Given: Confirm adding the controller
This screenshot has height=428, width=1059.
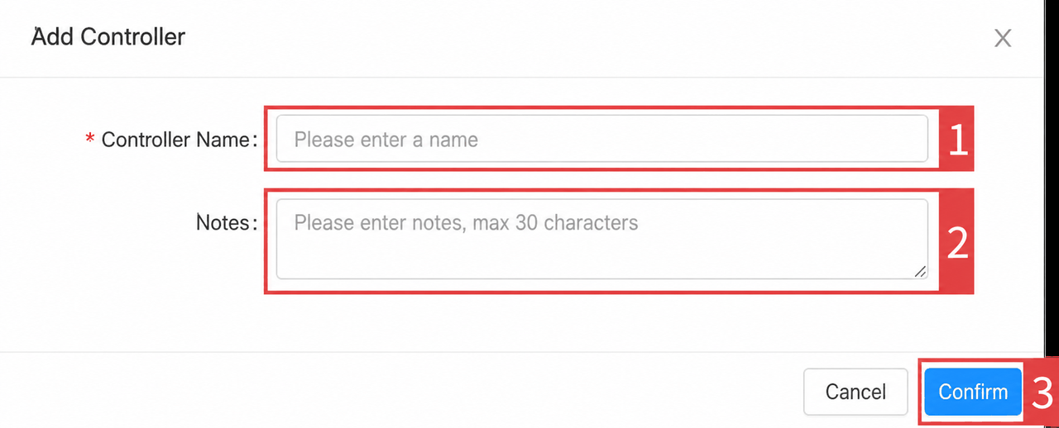Looking at the screenshot, I should click(x=973, y=392).
